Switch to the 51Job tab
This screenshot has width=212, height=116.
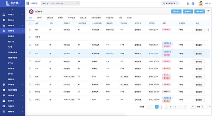pyautogui.click(x=39, y=18)
